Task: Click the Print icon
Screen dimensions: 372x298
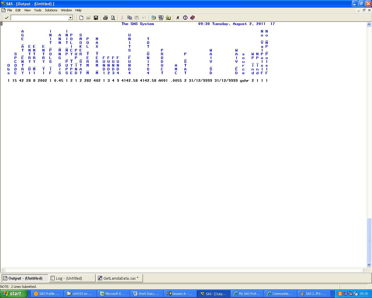Action: (105, 18)
